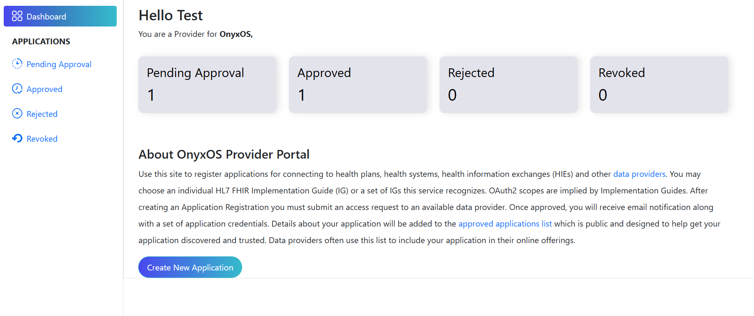
Task: Follow the data providers link
Action: 639,174
